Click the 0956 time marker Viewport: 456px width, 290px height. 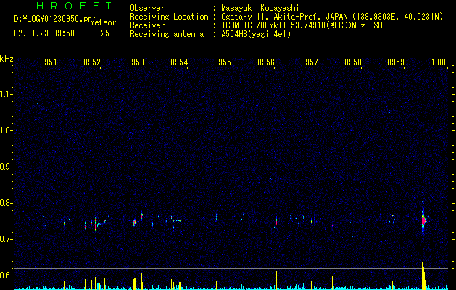click(266, 62)
